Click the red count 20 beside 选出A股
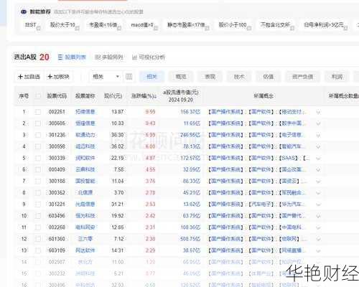The height and width of the screenshot is (287, 359). tap(45, 57)
